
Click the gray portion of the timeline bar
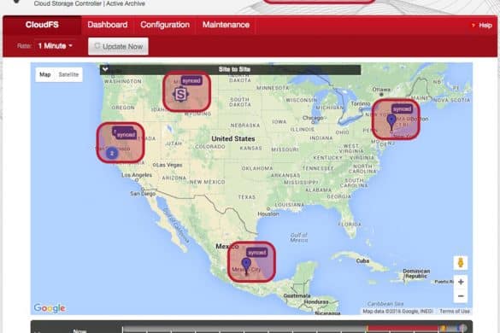pos(244,329)
